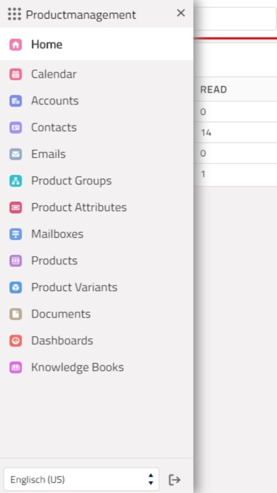This screenshot has height=493, width=277.
Task: Click the Calendar icon in sidebar
Action: [16, 74]
